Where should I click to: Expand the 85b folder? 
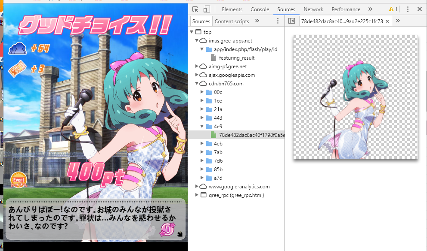202,169
